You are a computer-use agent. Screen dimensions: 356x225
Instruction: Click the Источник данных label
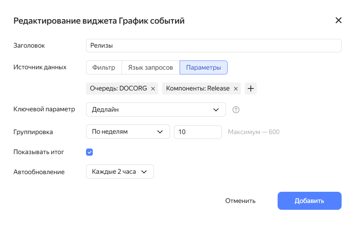pyautogui.click(x=40, y=67)
